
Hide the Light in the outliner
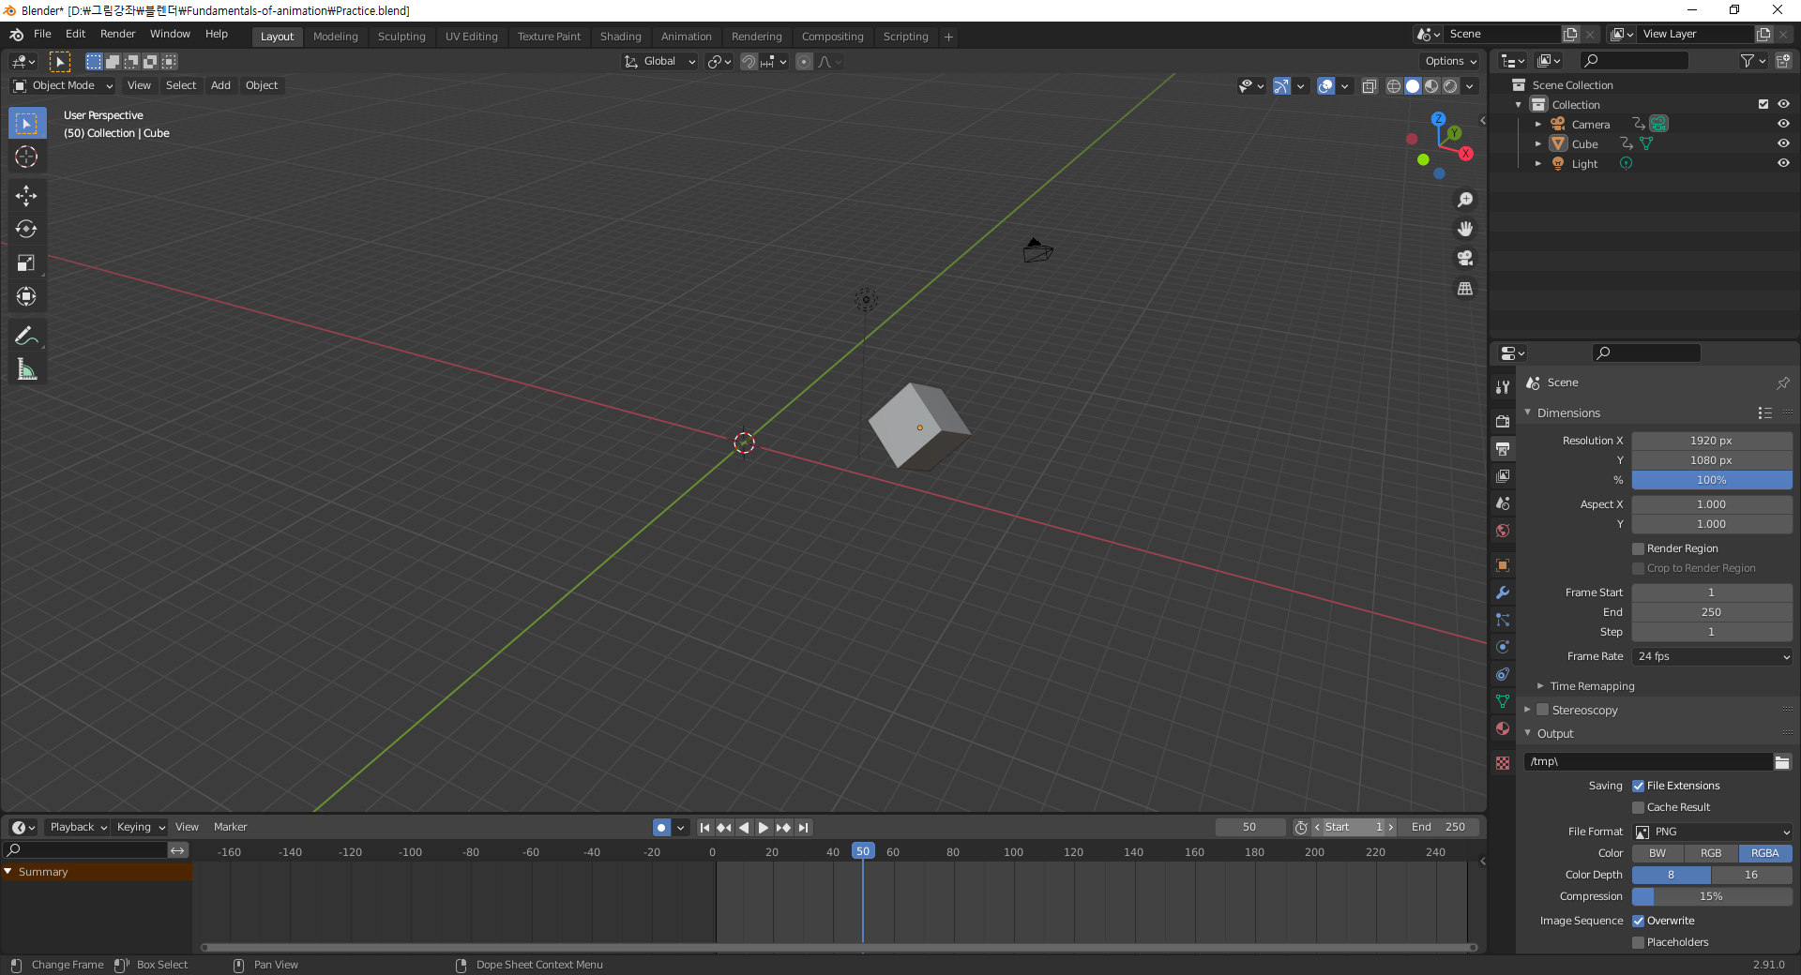pos(1783,163)
